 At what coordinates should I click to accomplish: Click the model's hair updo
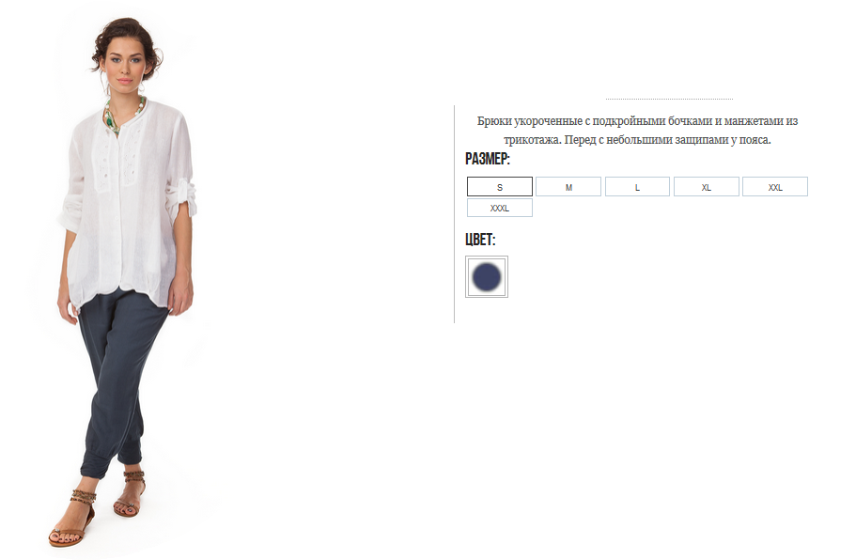point(127,36)
